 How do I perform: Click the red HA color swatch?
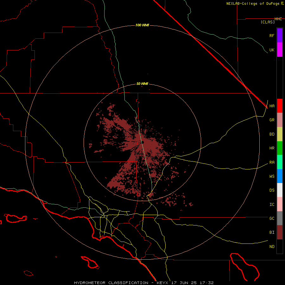280,106
